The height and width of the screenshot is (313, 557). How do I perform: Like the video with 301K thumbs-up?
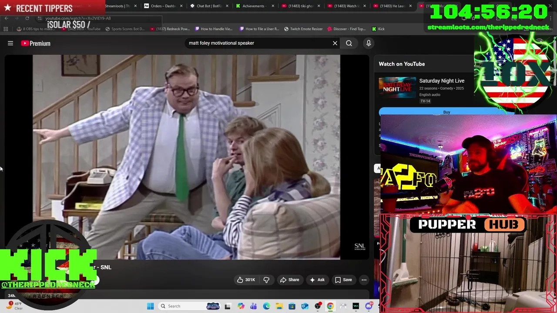click(246, 280)
